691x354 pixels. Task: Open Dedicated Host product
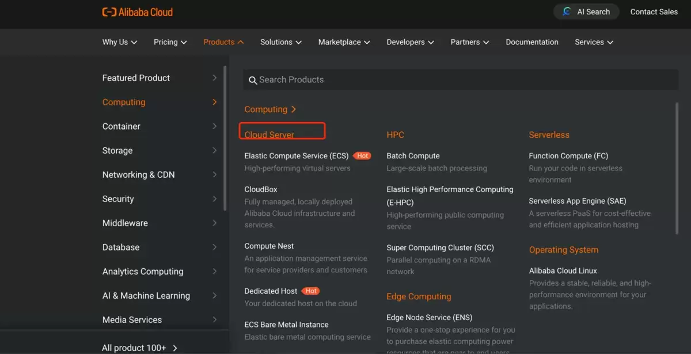coord(271,291)
